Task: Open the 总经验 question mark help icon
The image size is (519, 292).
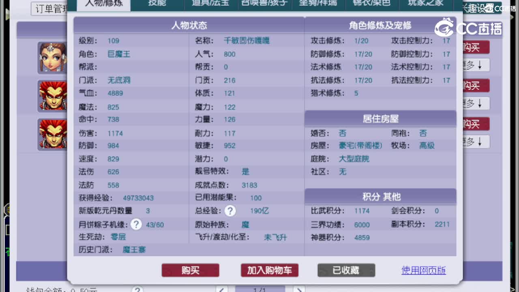Action: 230,211
